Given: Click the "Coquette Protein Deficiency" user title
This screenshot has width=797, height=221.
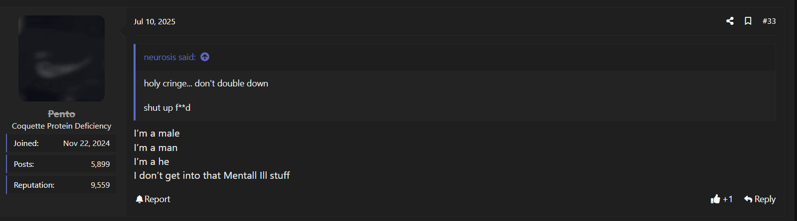Looking at the screenshot, I should point(61,126).
